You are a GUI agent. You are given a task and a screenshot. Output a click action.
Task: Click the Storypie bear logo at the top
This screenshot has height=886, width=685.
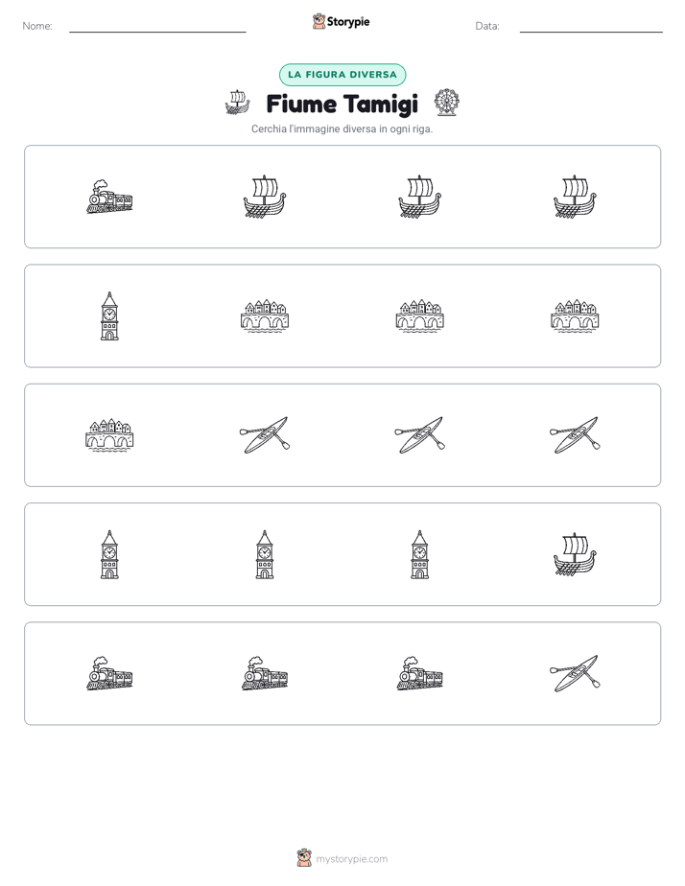coord(319,21)
